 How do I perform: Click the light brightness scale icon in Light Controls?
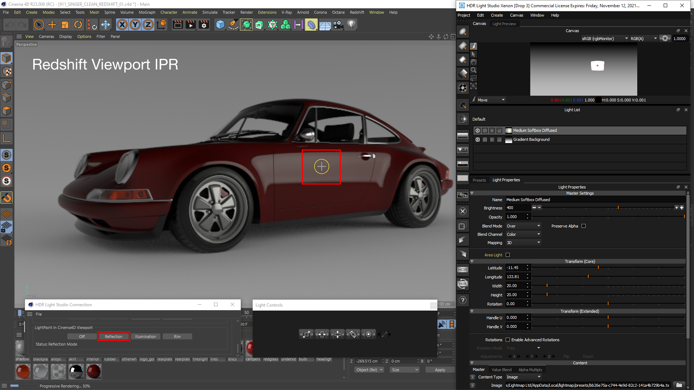tap(369, 334)
